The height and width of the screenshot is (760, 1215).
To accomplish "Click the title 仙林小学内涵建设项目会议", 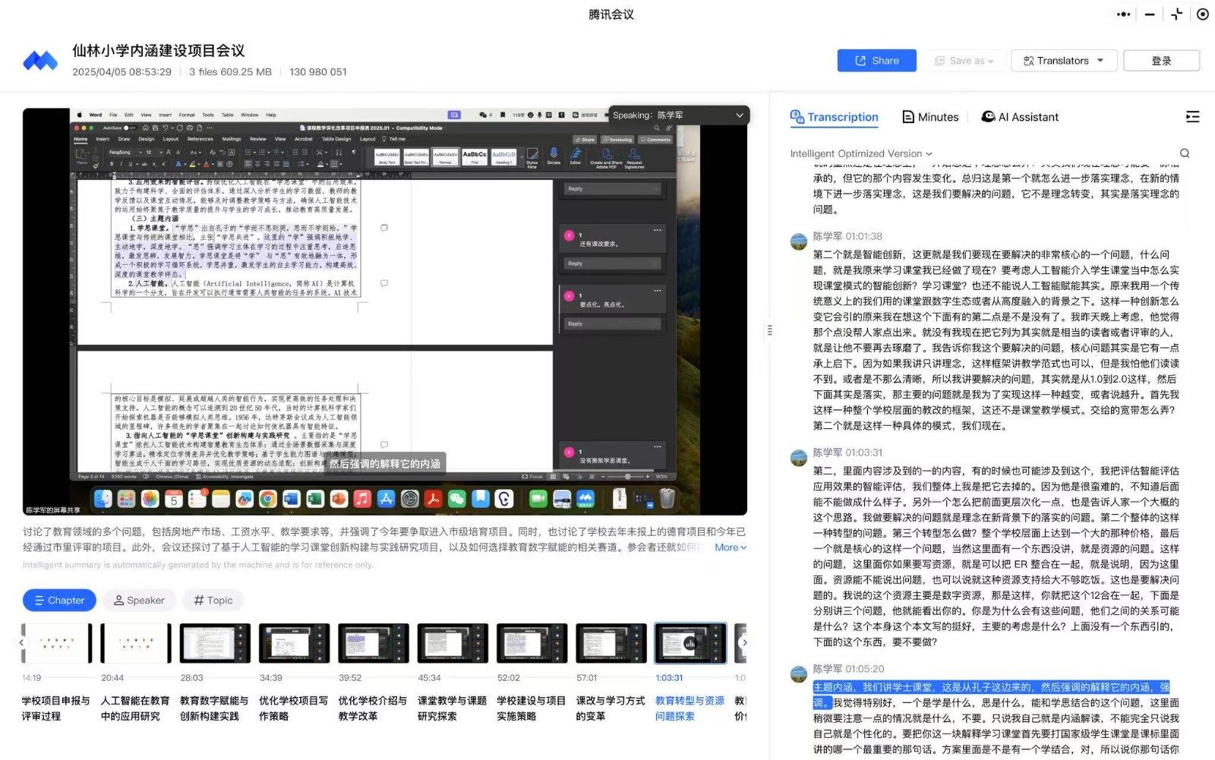I will [159, 51].
